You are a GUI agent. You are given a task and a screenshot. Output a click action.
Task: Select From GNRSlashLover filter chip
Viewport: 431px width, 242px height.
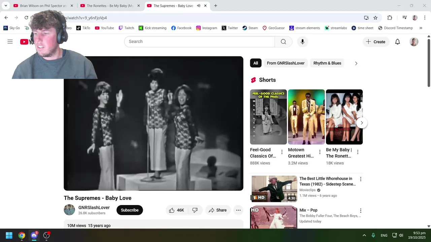[286, 63]
